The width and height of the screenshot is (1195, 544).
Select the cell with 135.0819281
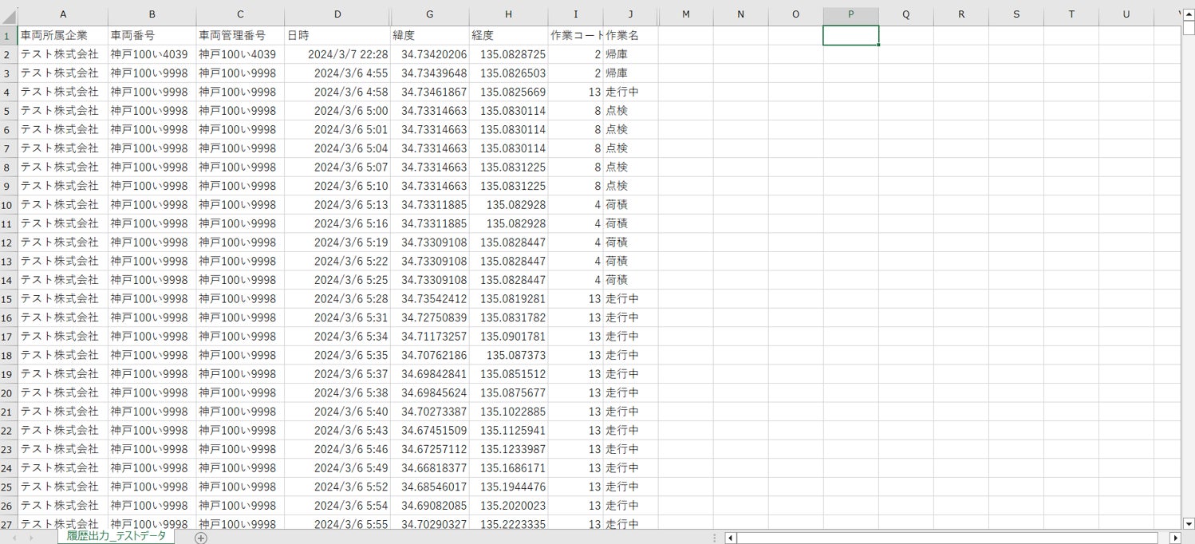point(509,298)
